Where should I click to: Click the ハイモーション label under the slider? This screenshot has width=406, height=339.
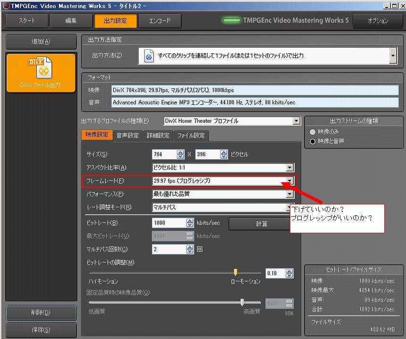pos(103,281)
